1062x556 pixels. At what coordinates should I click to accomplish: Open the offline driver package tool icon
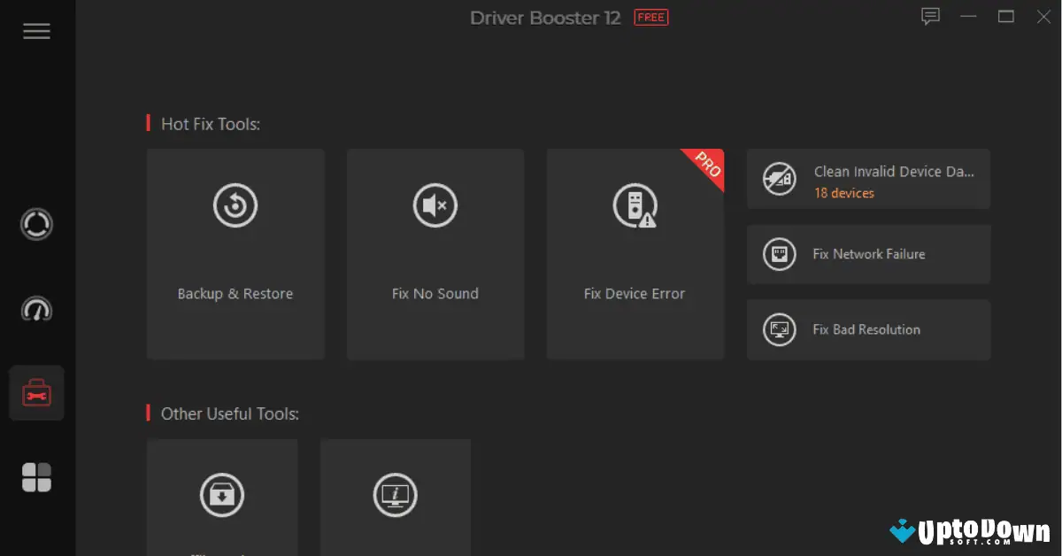[222, 495]
